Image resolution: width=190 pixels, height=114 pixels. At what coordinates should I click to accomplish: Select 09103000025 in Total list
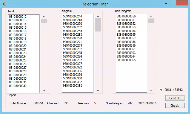pos(18,60)
